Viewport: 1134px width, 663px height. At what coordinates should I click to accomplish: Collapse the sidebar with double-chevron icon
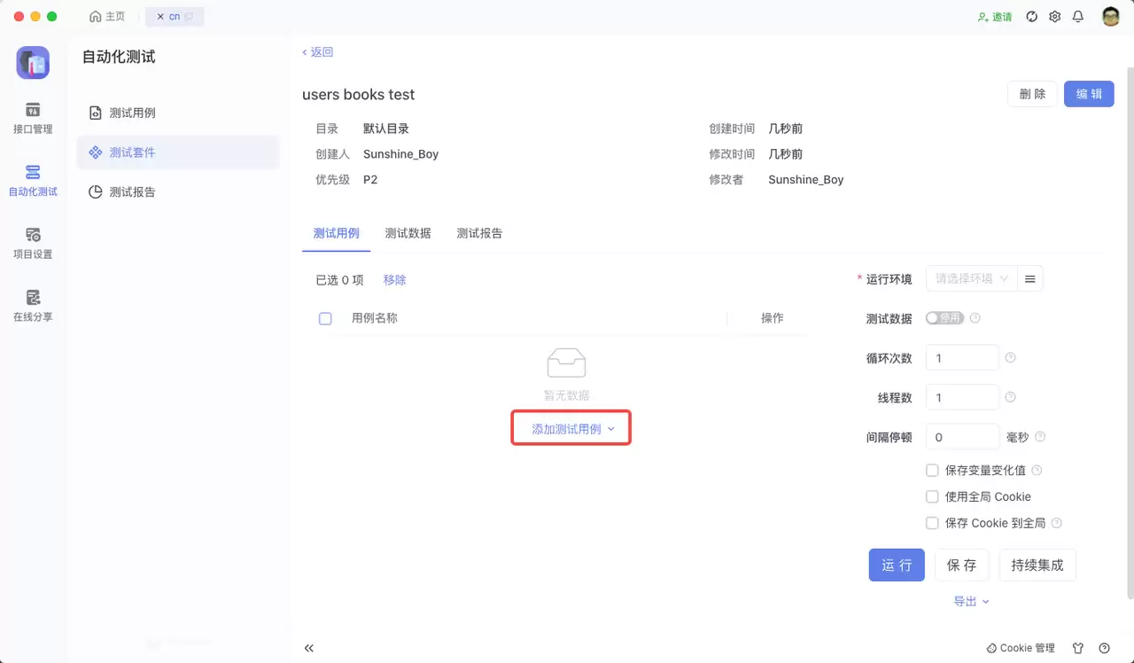(309, 648)
